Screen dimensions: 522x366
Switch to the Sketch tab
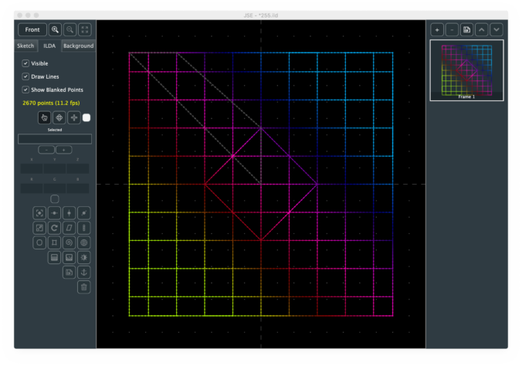pos(25,46)
